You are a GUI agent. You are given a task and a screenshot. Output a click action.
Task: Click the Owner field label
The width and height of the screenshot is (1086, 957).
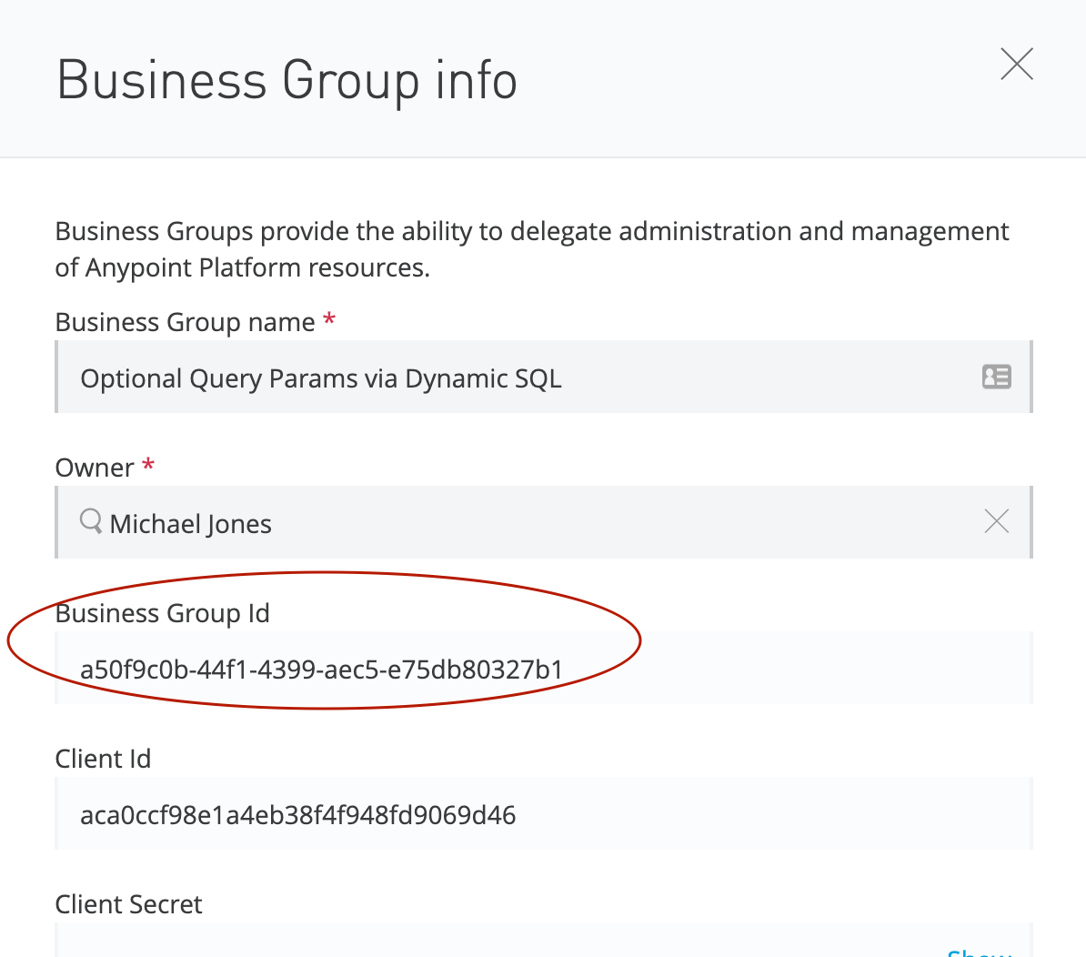[x=95, y=468]
